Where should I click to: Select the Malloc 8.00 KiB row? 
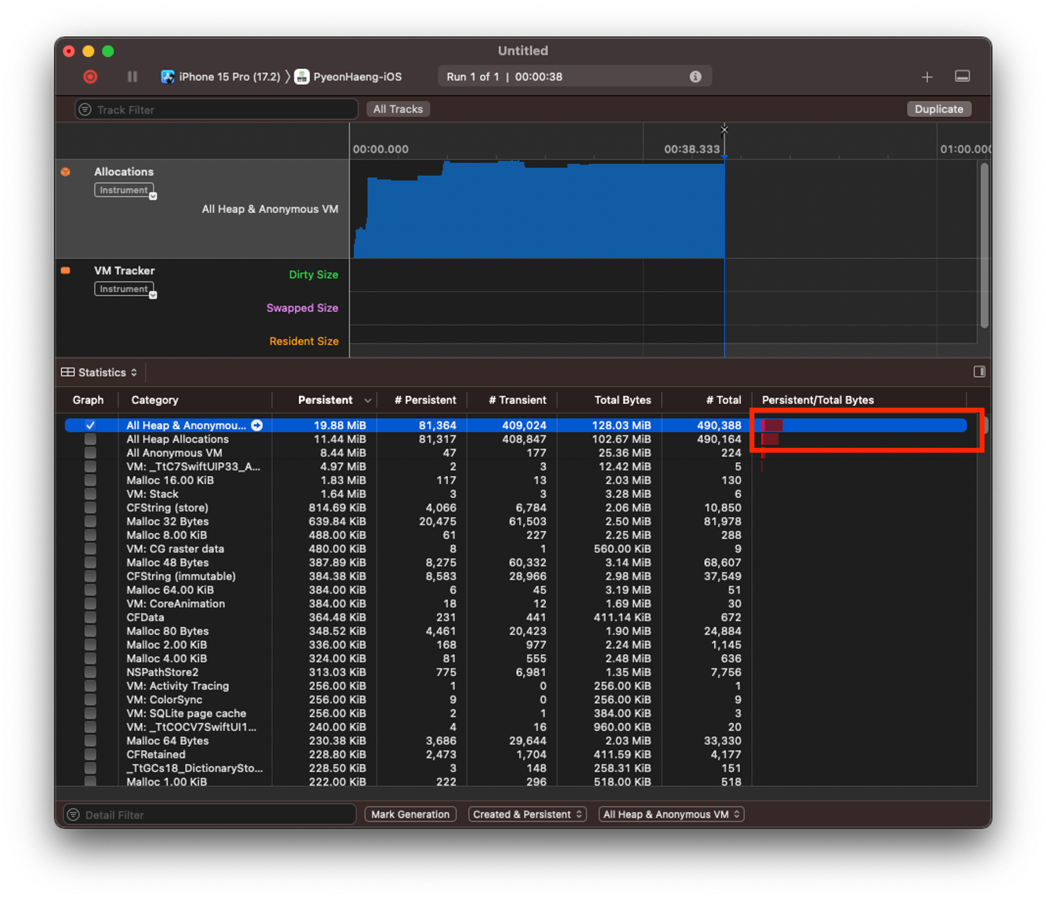click(x=516, y=536)
